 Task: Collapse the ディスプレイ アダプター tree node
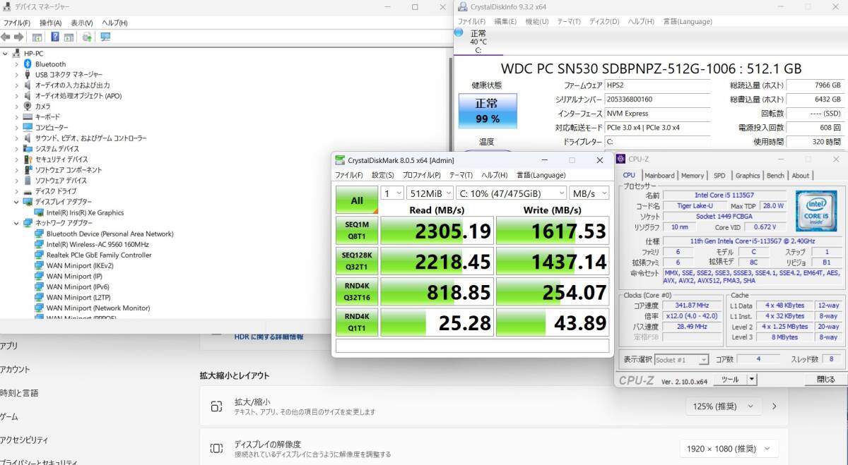(16, 202)
